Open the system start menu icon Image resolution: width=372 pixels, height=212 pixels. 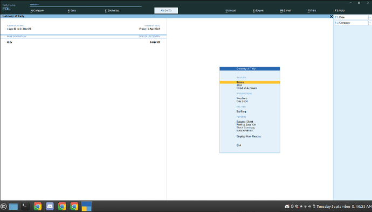(x=3, y=207)
